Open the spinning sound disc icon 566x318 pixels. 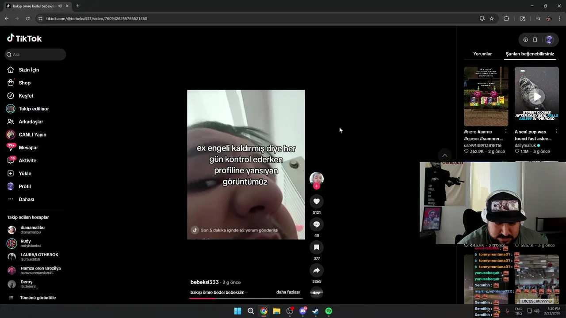coord(317,292)
